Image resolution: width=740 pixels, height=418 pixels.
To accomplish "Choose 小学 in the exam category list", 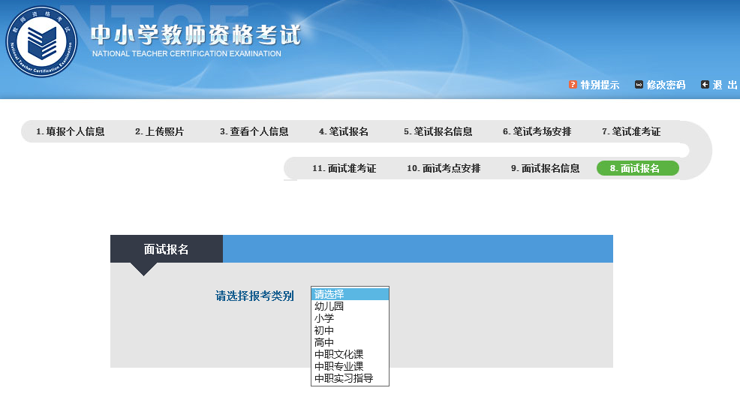I will [324, 318].
